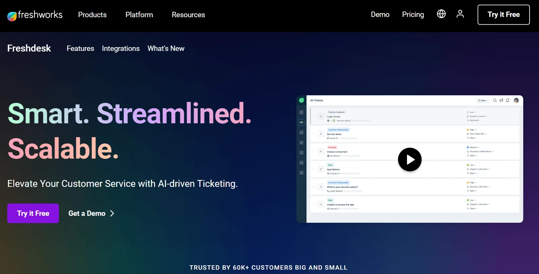The height and width of the screenshot is (274, 539).
Task: Go to the Features tab
Action: [x=81, y=48]
